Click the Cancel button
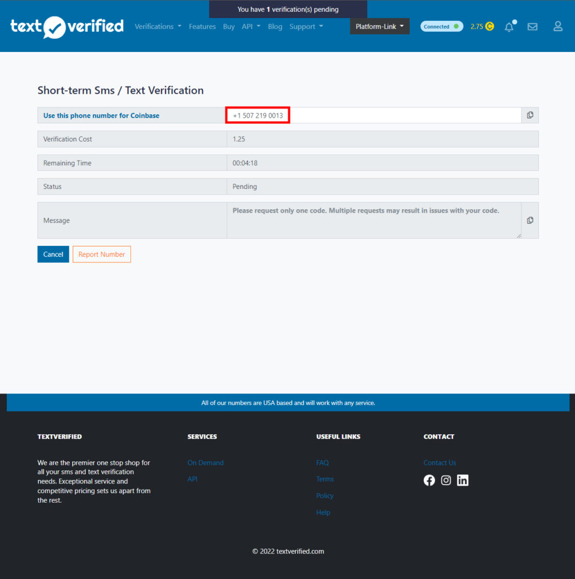Screen dimensions: 575x579 53,254
